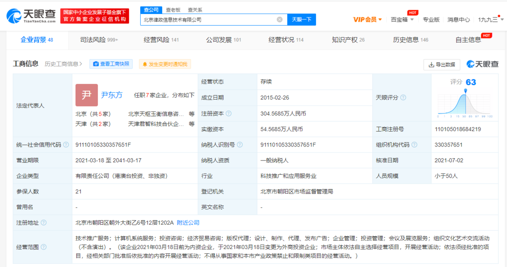Click the 营业期限 value 2021-03-18 至 2041-03-17
This screenshot has height=267, width=507.
pos(108,160)
